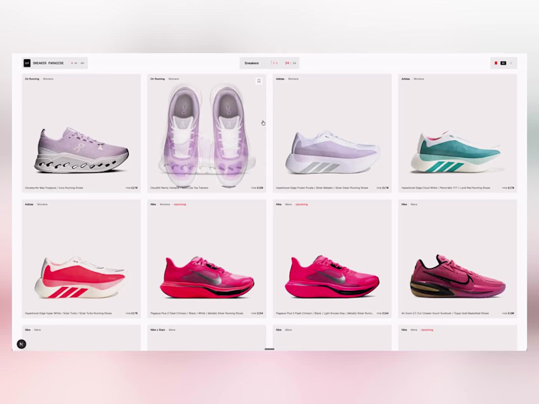The width and height of the screenshot is (539, 404).
Task: Click the Adidas brand label on the Frozen Purple card
Action: coord(280,79)
